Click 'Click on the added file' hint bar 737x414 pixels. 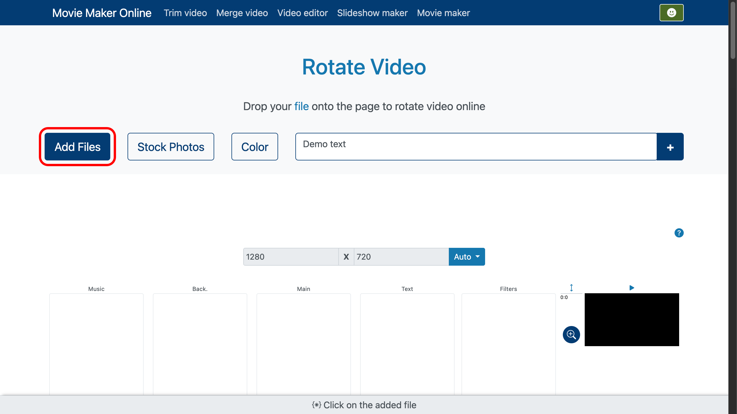[x=364, y=405]
